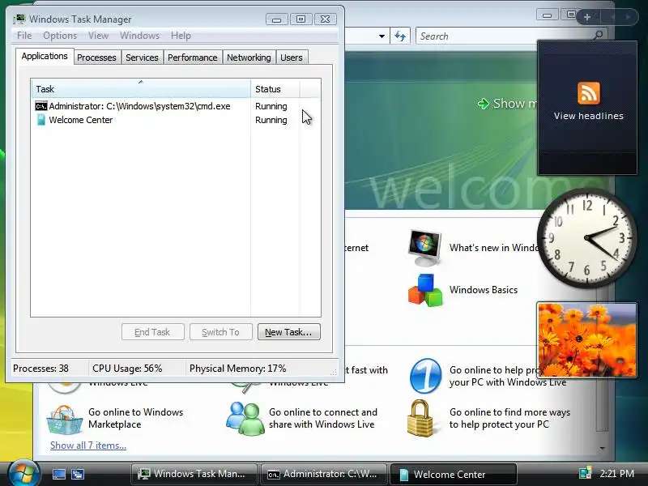Click the 2:21 PM system clock
The width and height of the screenshot is (648, 486).
(x=616, y=474)
